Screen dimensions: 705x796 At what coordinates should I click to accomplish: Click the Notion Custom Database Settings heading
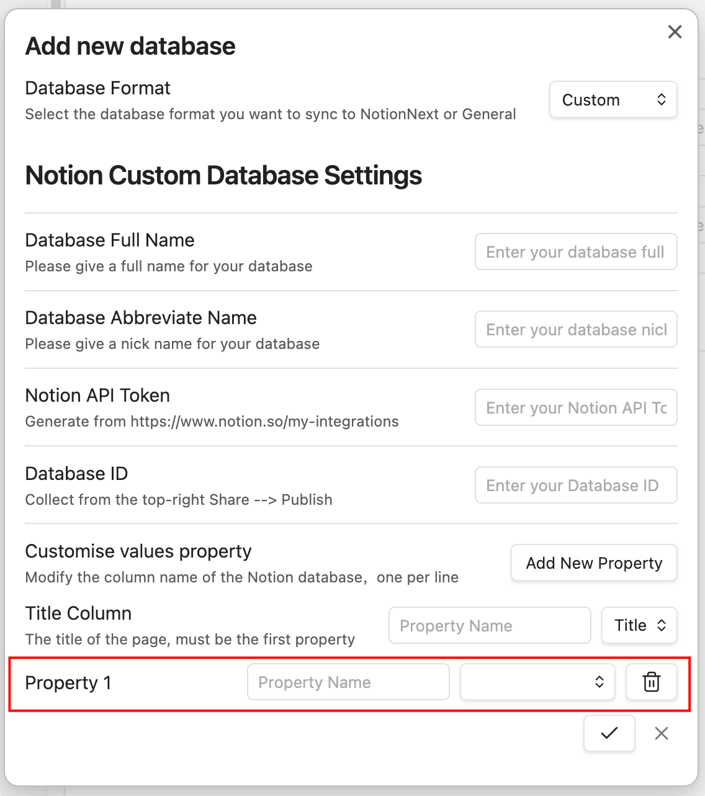pos(223,175)
